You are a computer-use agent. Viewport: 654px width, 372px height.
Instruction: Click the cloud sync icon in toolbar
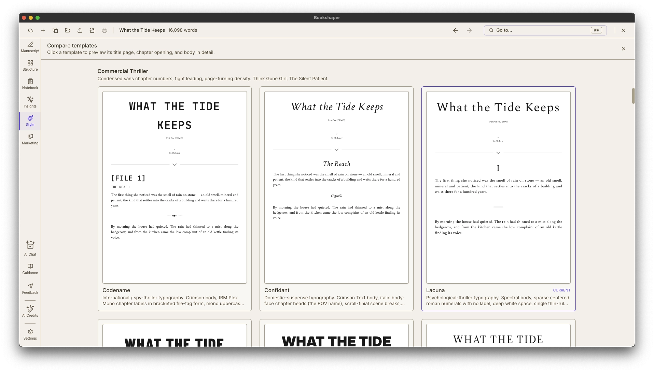pos(31,30)
